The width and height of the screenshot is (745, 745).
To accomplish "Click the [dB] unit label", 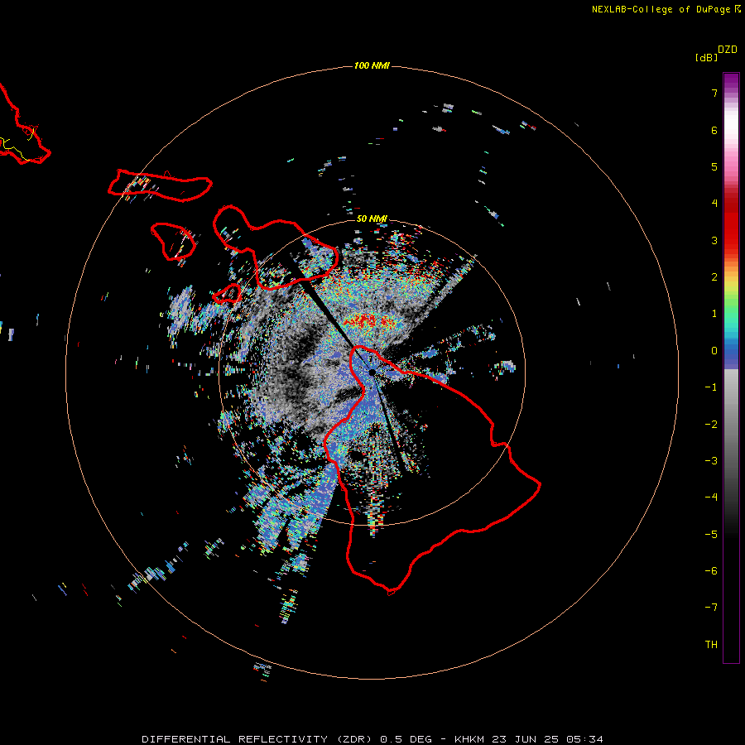I will (706, 58).
